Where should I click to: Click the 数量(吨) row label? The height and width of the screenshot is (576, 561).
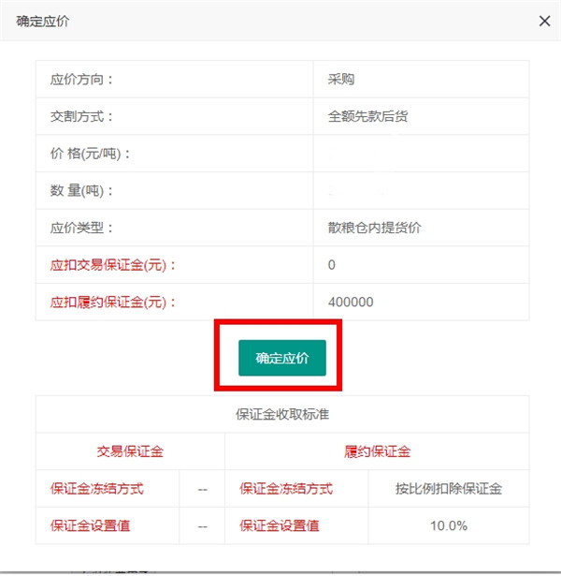pyautogui.click(x=81, y=191)
